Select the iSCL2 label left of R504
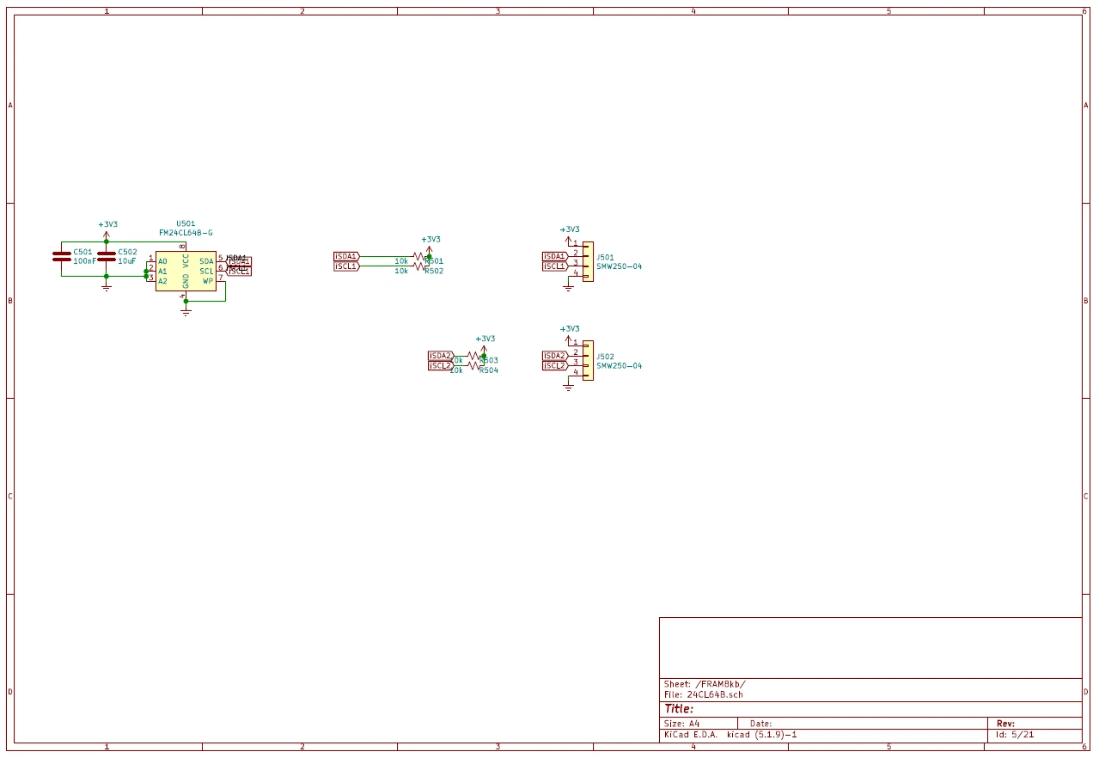This screenshot has height=758, width=1099. point(440,366)
